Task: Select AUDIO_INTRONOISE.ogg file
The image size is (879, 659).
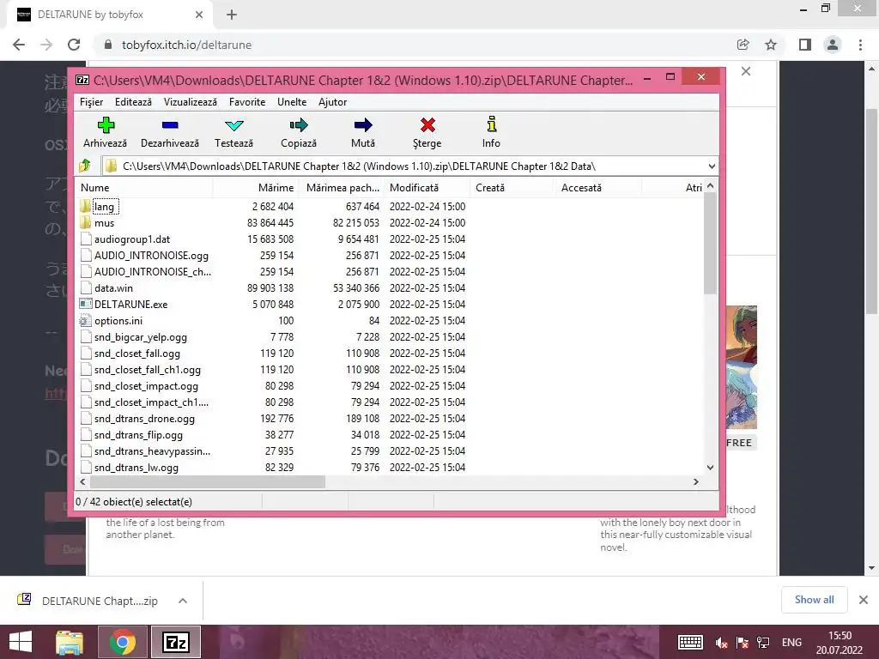Action: (x=151, y=256)
